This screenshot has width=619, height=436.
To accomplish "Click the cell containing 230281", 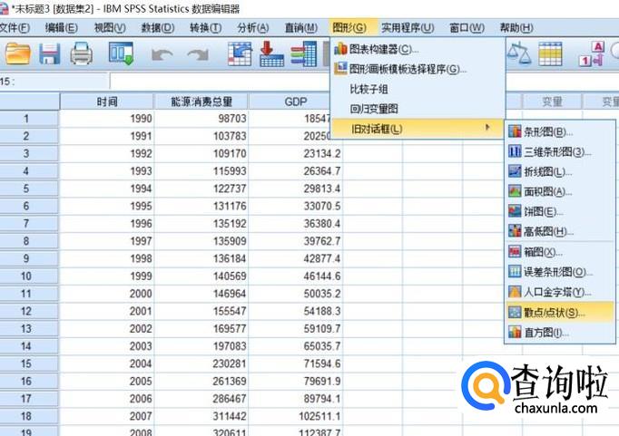I will (201, 363).
